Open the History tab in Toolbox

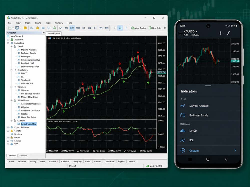click(33, 161)
